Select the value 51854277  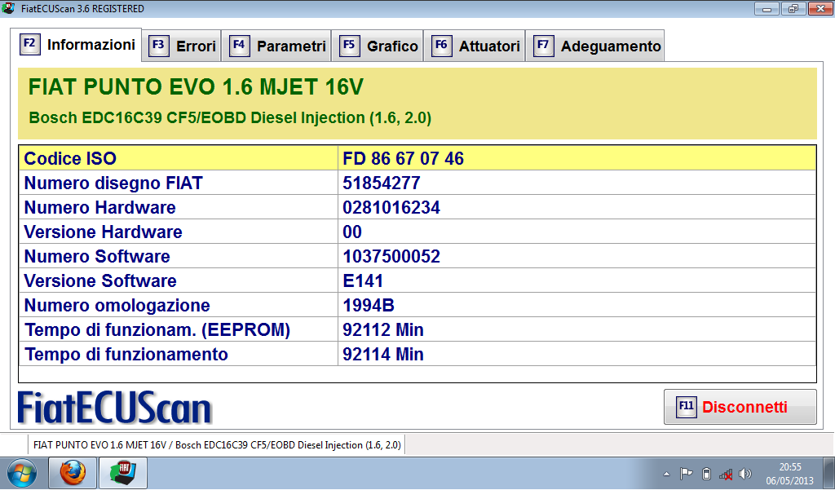(x=382, y=183)
